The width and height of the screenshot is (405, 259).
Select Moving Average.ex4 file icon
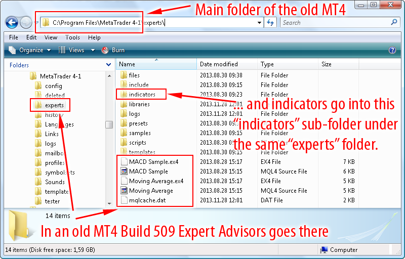click(124, 181)
